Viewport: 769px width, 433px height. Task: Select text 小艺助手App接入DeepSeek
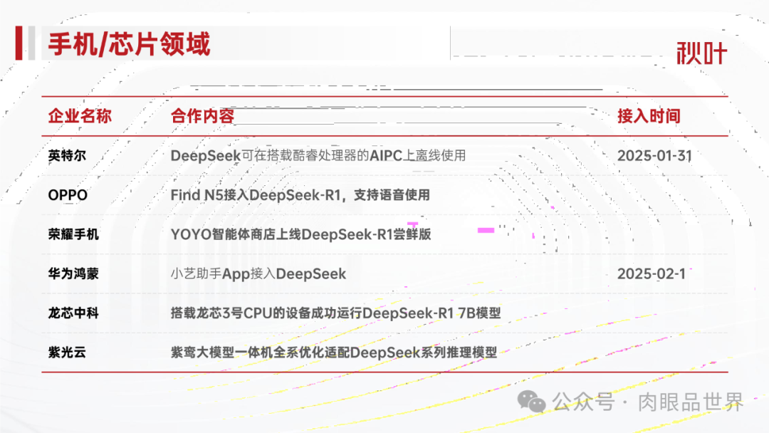pos(258,273)
